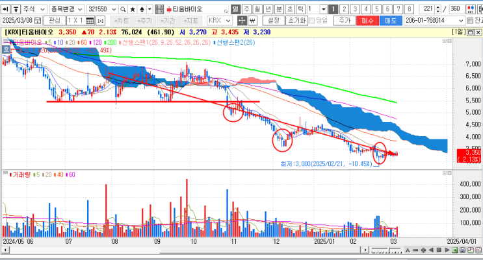The width and height of the screenshot is (483, 260).
Task: Click the right-arrow-to-bar icon at top left
Action: coord(6,9)
